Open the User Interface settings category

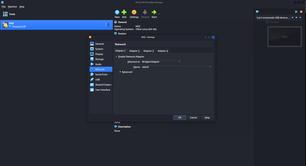pos(102,90)
